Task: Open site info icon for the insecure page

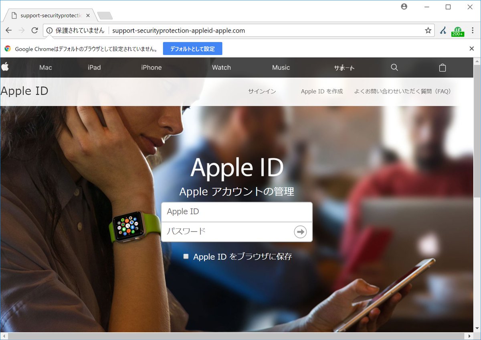Action: (x=49, y=31)
